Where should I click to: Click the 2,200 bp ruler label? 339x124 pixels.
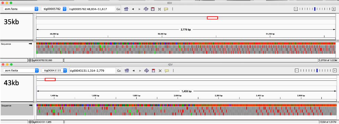pos(219,95)
